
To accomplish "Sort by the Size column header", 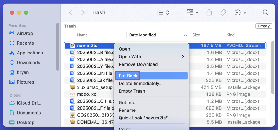I will (196, 35).
